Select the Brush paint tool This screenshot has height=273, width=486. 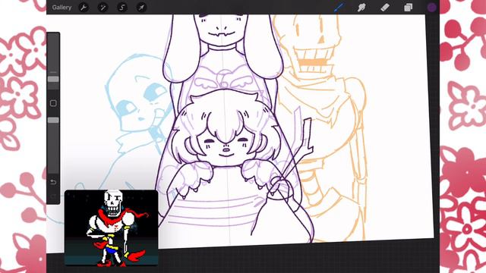339,7
